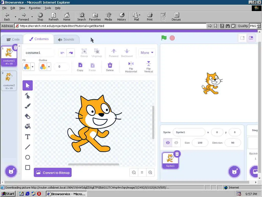Image resolution: width=262 pixels, height=197 pixels.
Task: Open Choose a Sprite cat button
Action: (234, 171)
